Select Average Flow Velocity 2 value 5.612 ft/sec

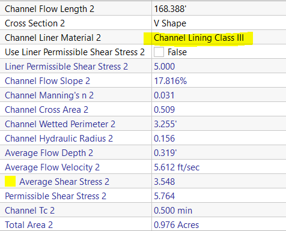(x=177, y=167)
